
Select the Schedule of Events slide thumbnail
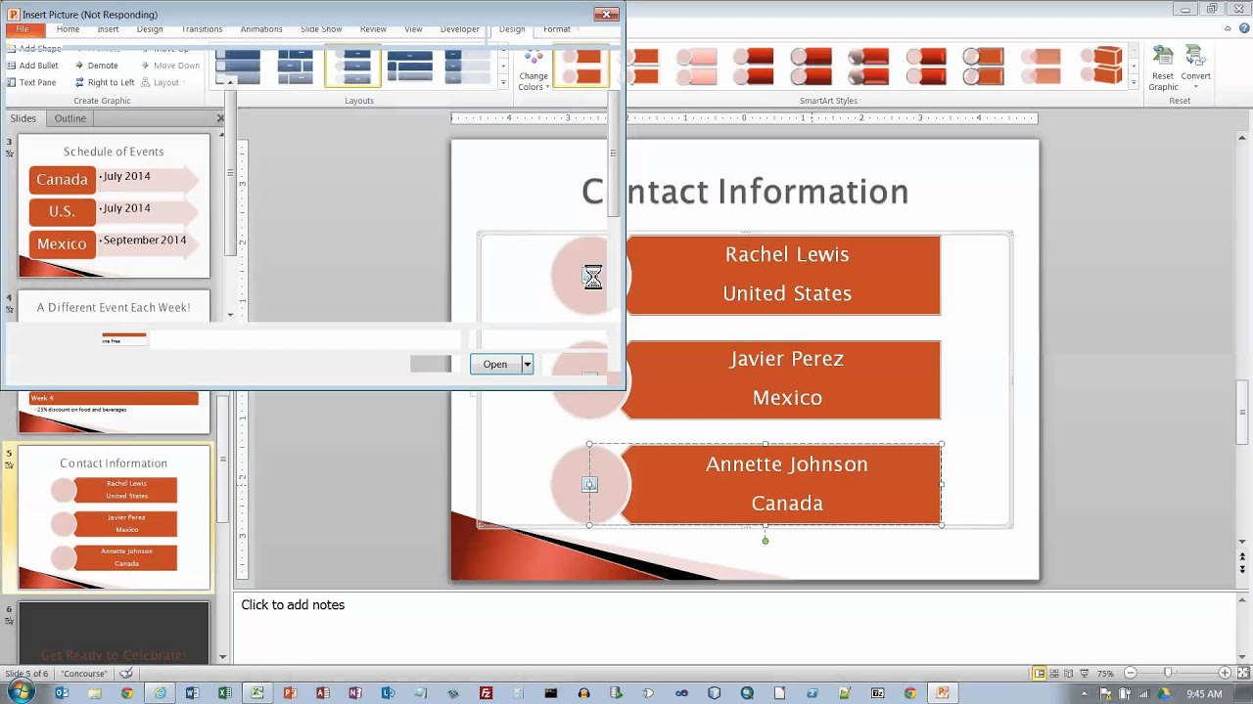tap(114, 205)
